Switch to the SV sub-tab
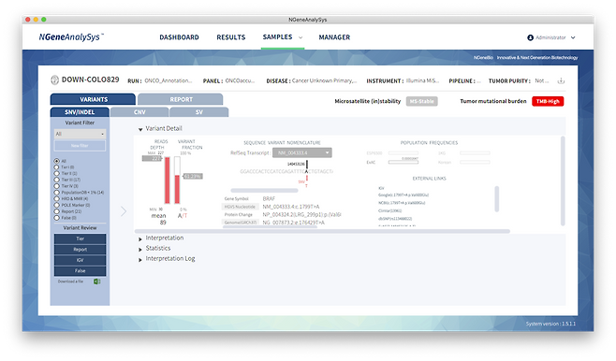This screenshot has width=616, height=361. [x=199, y=112]
